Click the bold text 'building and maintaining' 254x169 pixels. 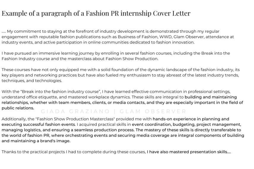[x=211, y=97]
